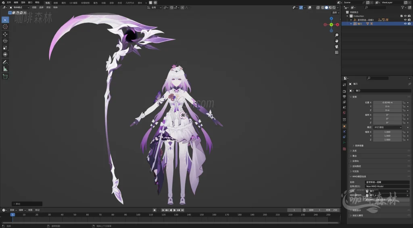Screen dimensions: 413x228
Task: Click the viewport zoom magnifier icon
Action: click(x=337, y=35)
